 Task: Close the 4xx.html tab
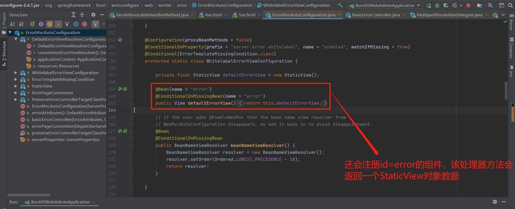[226, 15]
